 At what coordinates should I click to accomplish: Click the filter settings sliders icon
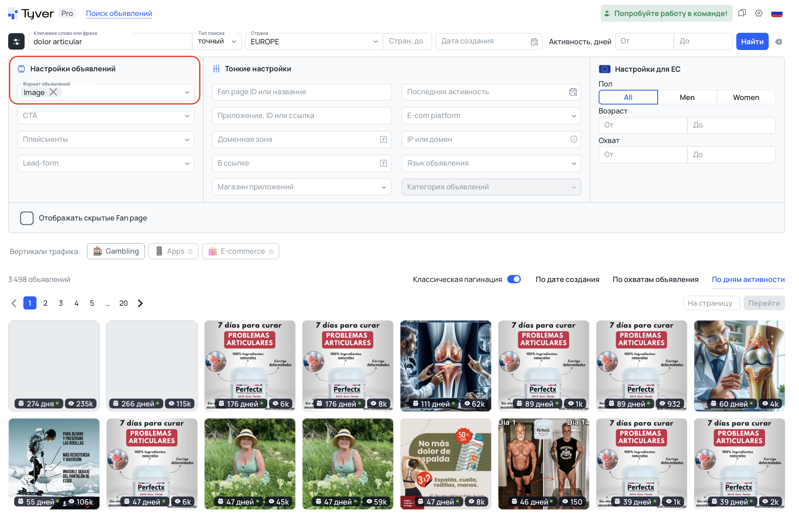pos(16,41)
